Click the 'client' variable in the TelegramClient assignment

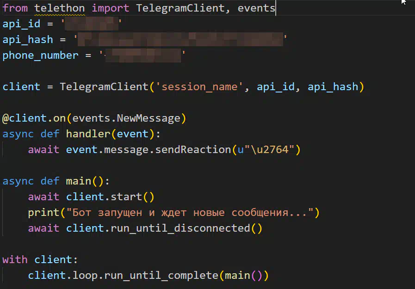point(21,87)
